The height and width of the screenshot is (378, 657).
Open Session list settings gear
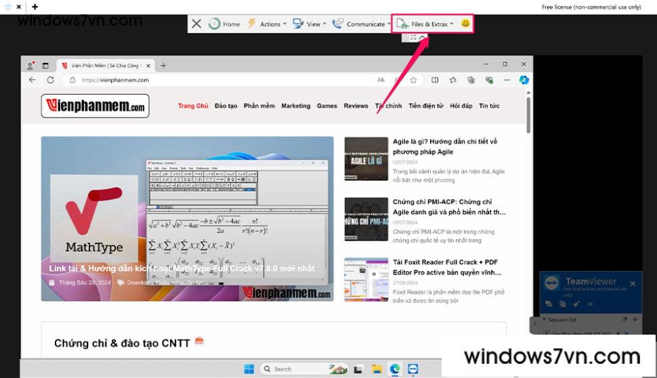tap(635, 319)
